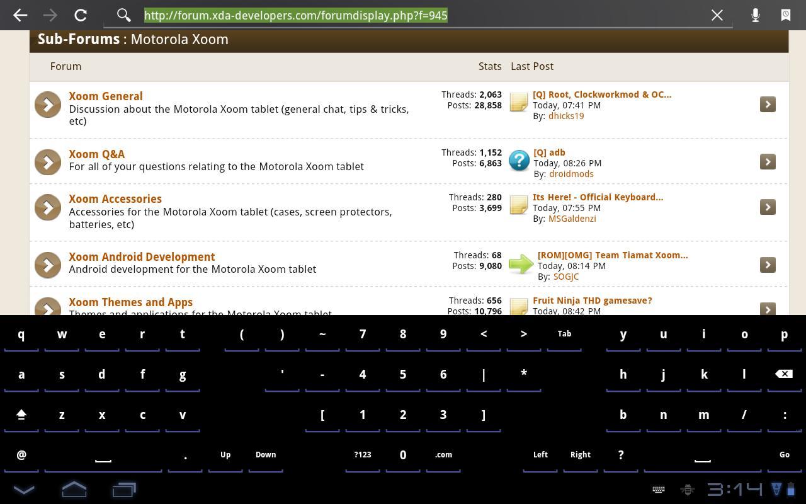The height and width of the screenshot is (504, 806).
Task: Tap the Home button in the system bar
Action: pyautogui.click(x=74, y=489)
